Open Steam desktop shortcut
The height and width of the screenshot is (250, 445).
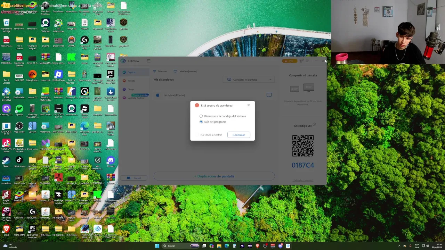click(6, 162)
